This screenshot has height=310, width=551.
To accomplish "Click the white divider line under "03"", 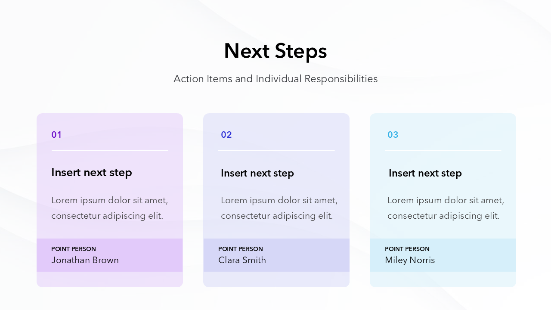I will 443,150.
